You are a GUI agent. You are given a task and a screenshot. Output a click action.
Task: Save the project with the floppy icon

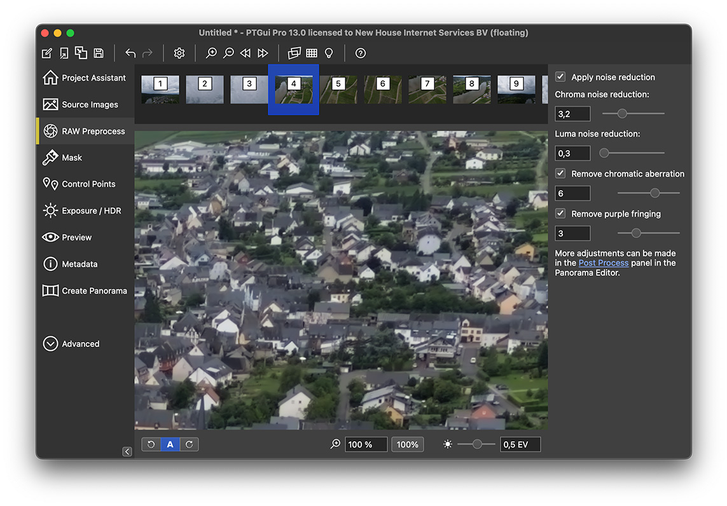pos(99,53)
